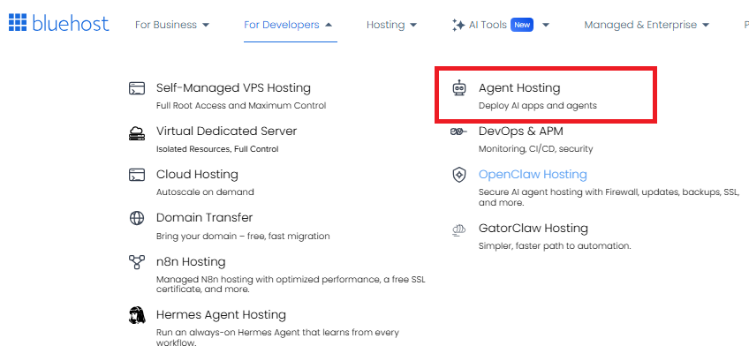Click the Hermes Agent Hosting portrait icon
This screenshot has width=749, height=361.
(x=137, y=316)
